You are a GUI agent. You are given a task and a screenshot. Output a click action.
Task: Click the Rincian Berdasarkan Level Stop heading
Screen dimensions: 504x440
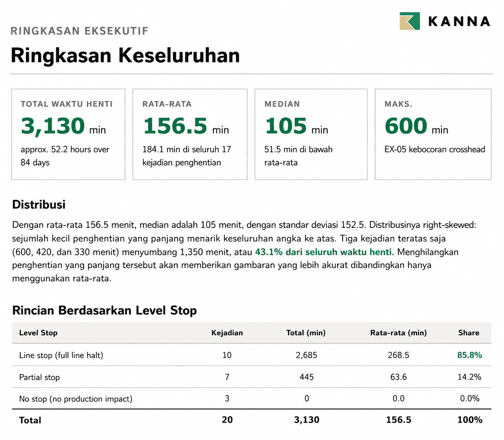[104, 310]
